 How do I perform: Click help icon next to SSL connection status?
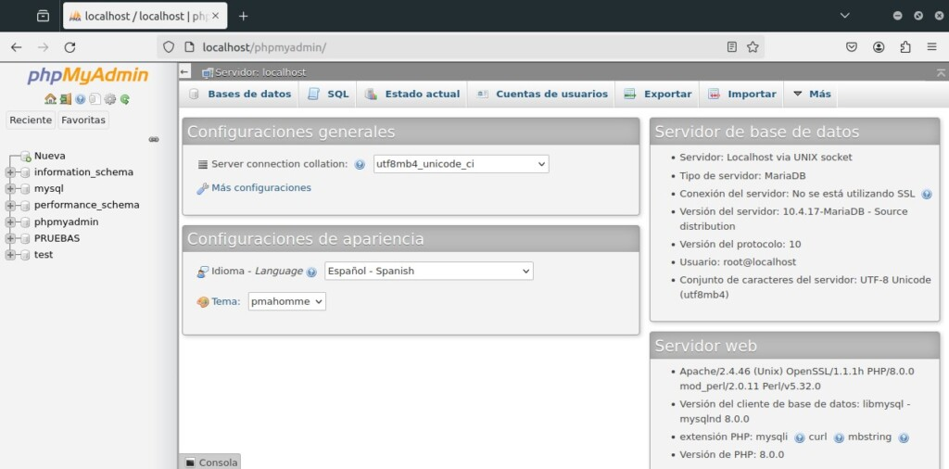[x=926, y=195]
